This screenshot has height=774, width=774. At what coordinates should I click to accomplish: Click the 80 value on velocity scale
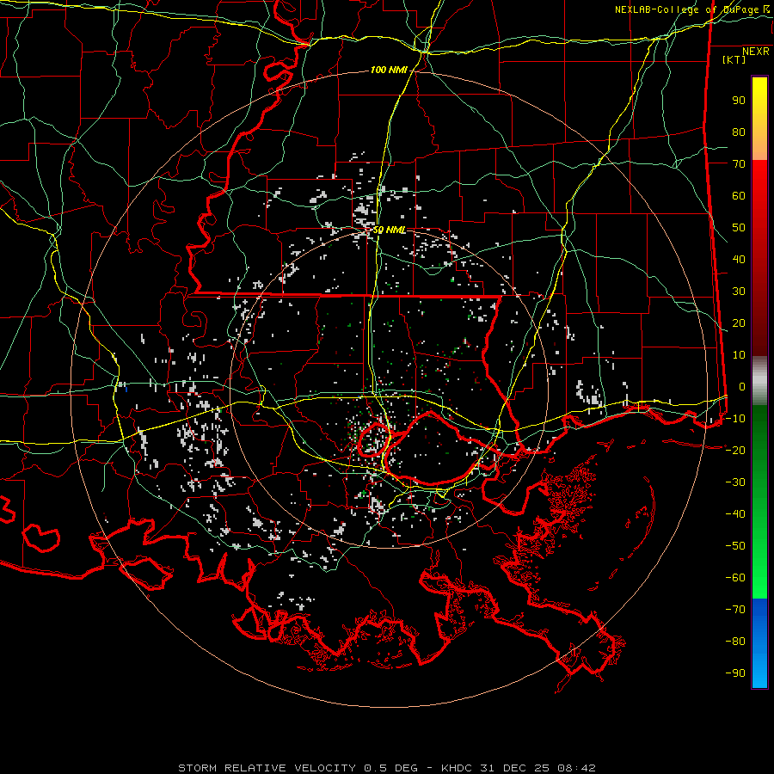click(739, 132)
